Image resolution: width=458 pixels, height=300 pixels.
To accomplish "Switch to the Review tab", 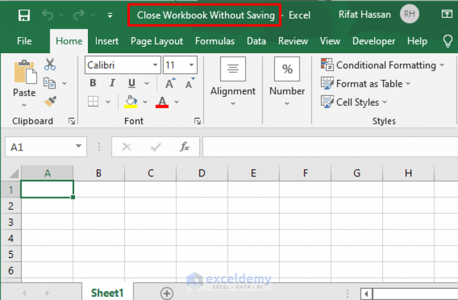I will click(293, 41).
